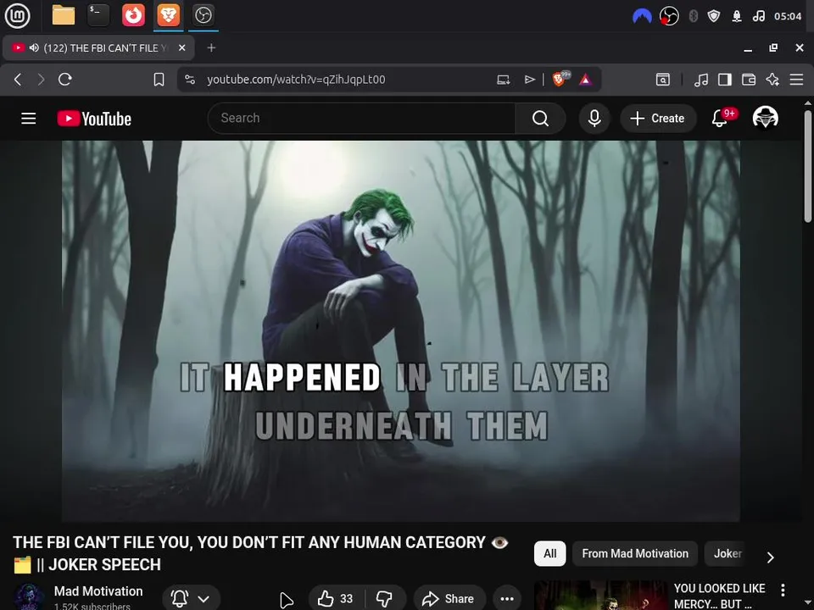
Task: Open the clock showing 05:04
Action: point(788,16)
